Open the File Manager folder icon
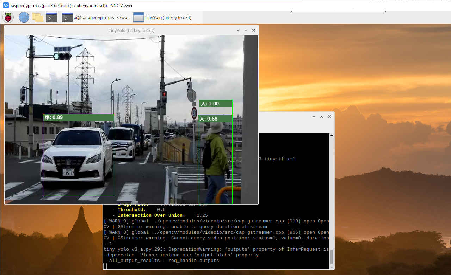The width and height of the screenshot is (451, 275). coord(38,17)
